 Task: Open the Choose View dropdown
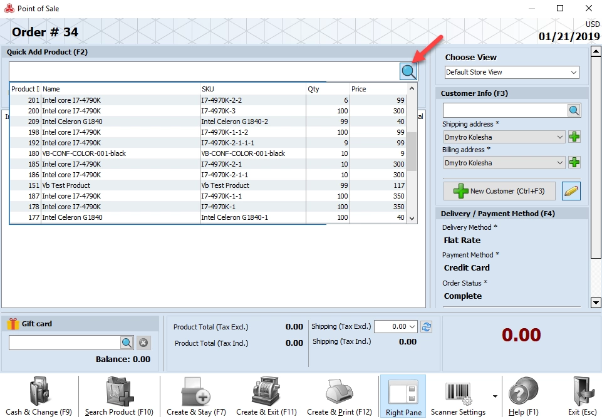pos(512,72)
